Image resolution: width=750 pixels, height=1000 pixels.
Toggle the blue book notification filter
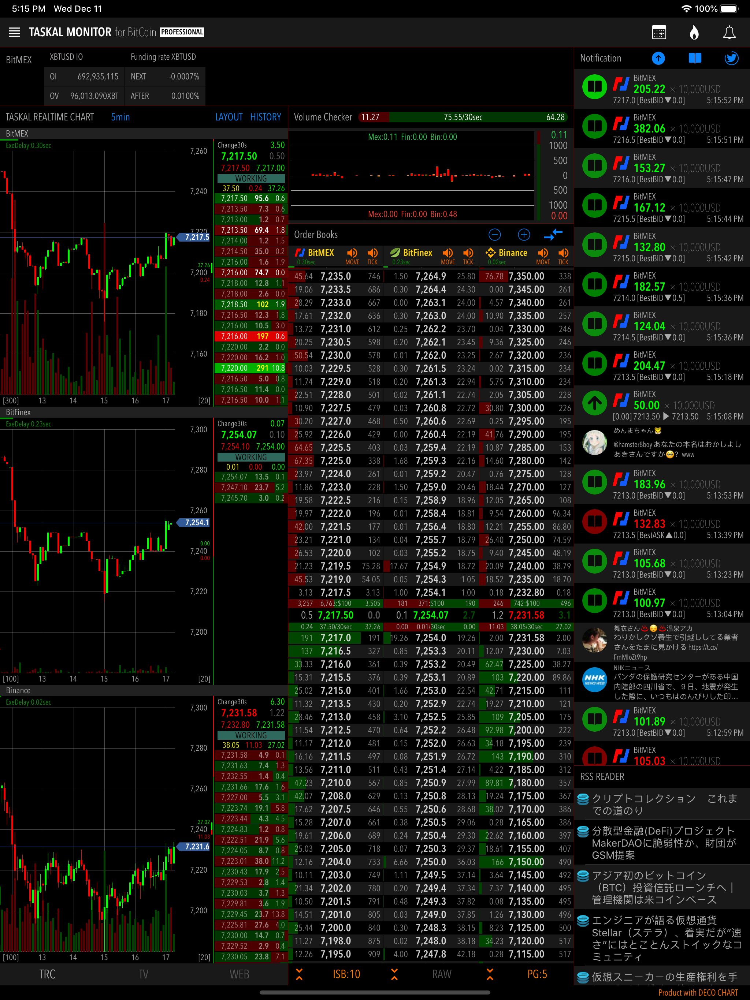tap(695, 58)
